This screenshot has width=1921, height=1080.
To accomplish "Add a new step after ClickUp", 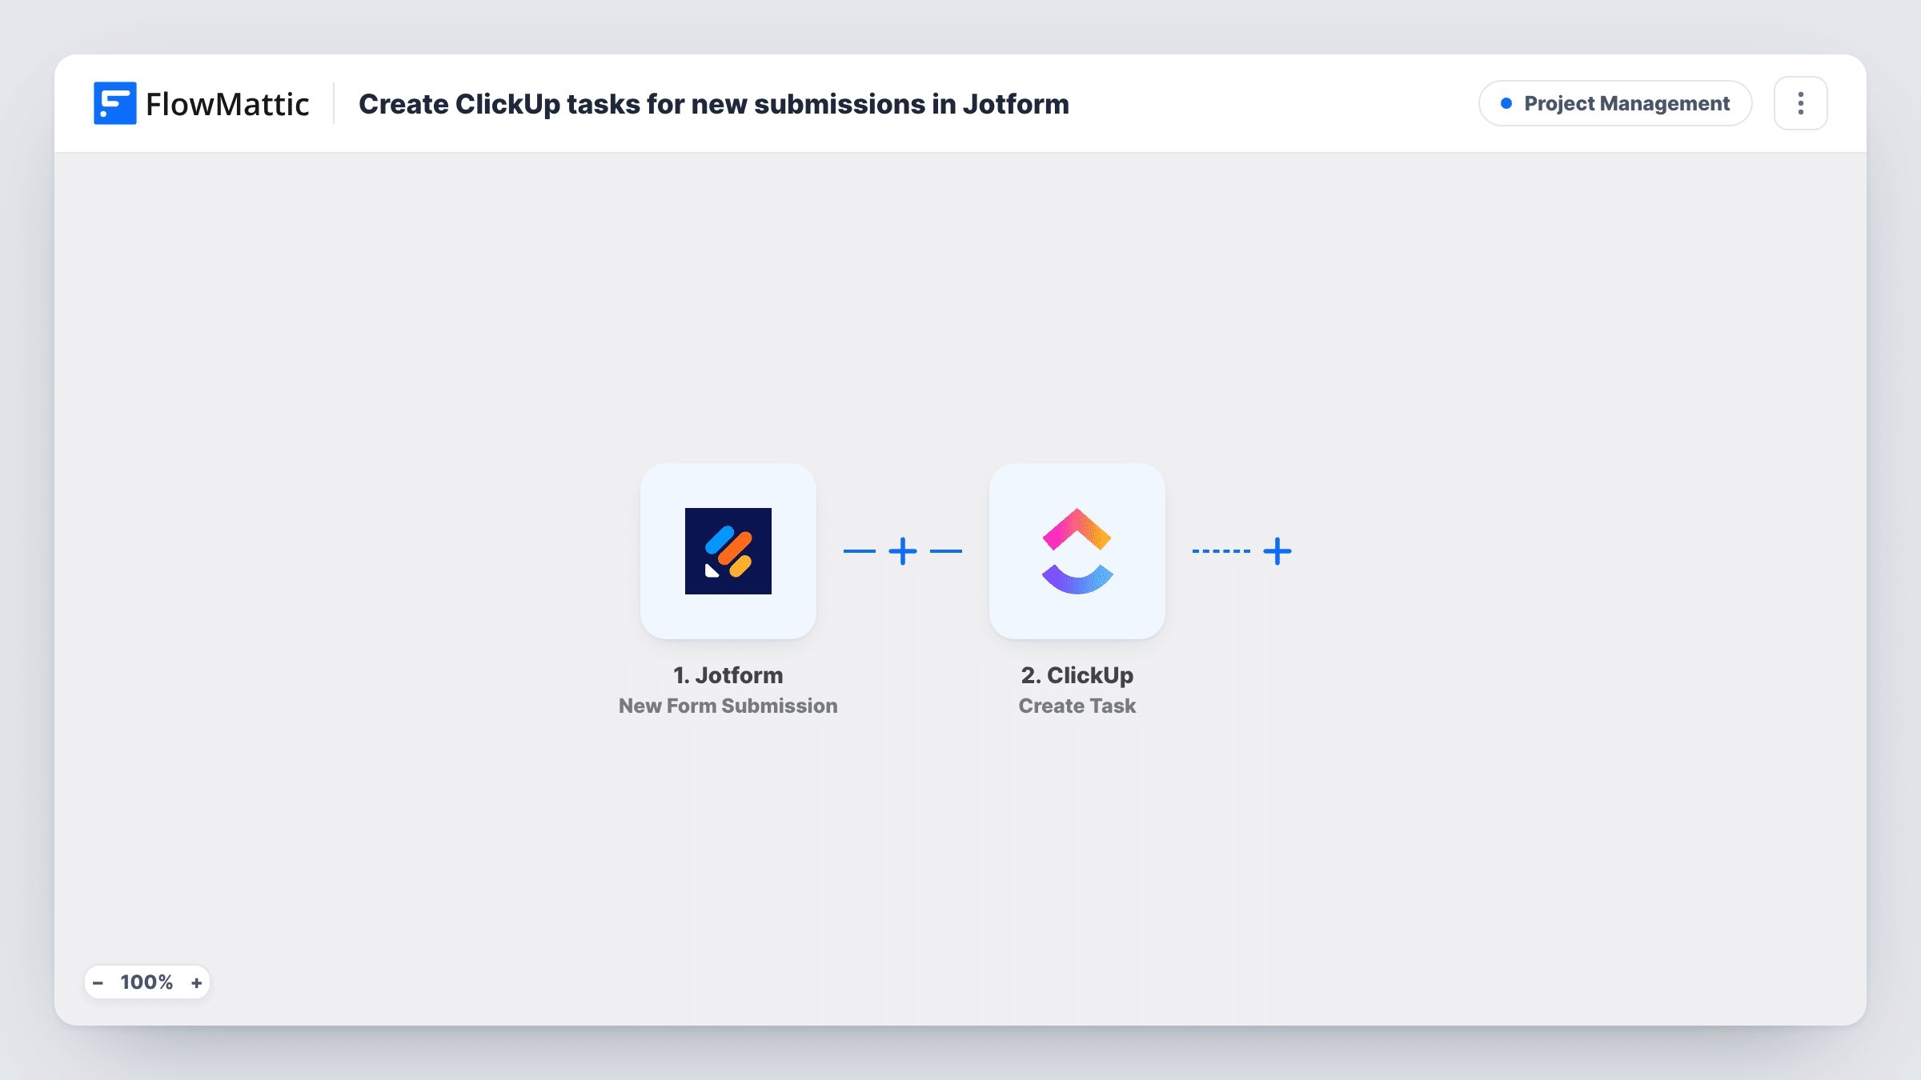I will 1277,551.
